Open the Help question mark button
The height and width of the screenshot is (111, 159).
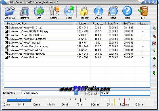127,12
